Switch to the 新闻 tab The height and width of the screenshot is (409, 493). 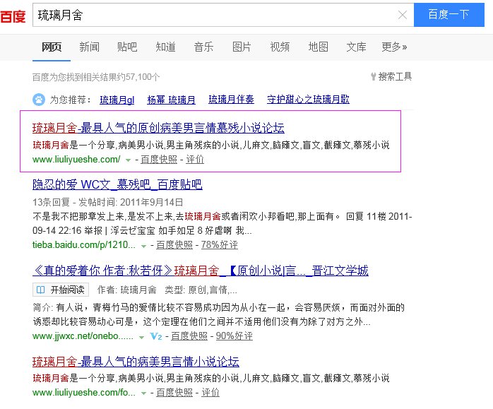89,47
